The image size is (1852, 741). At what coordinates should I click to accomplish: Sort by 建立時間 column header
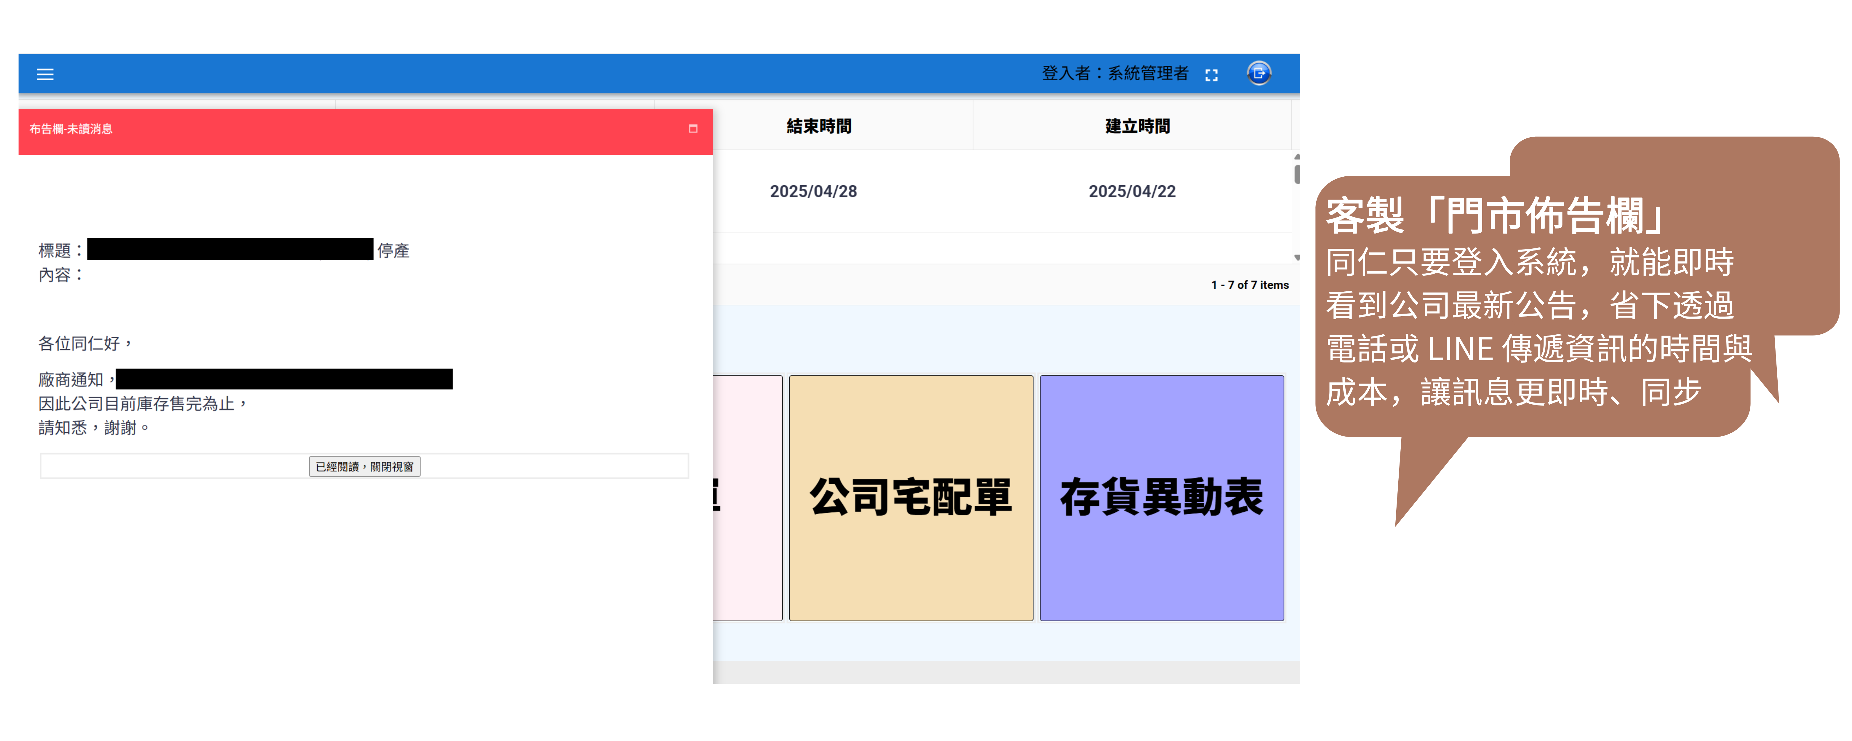click(x=1137, y=127)
